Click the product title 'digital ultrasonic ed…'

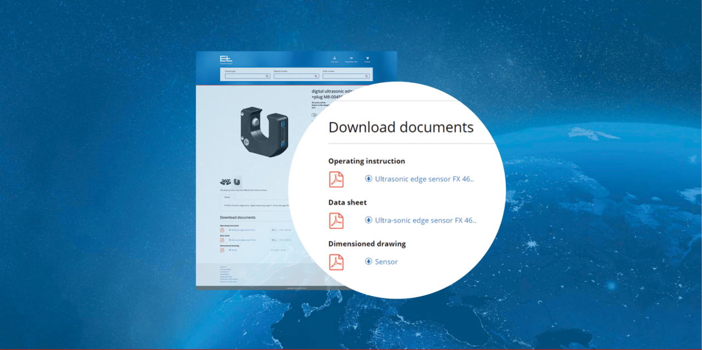pyautogui.click(x=331, y=91)
